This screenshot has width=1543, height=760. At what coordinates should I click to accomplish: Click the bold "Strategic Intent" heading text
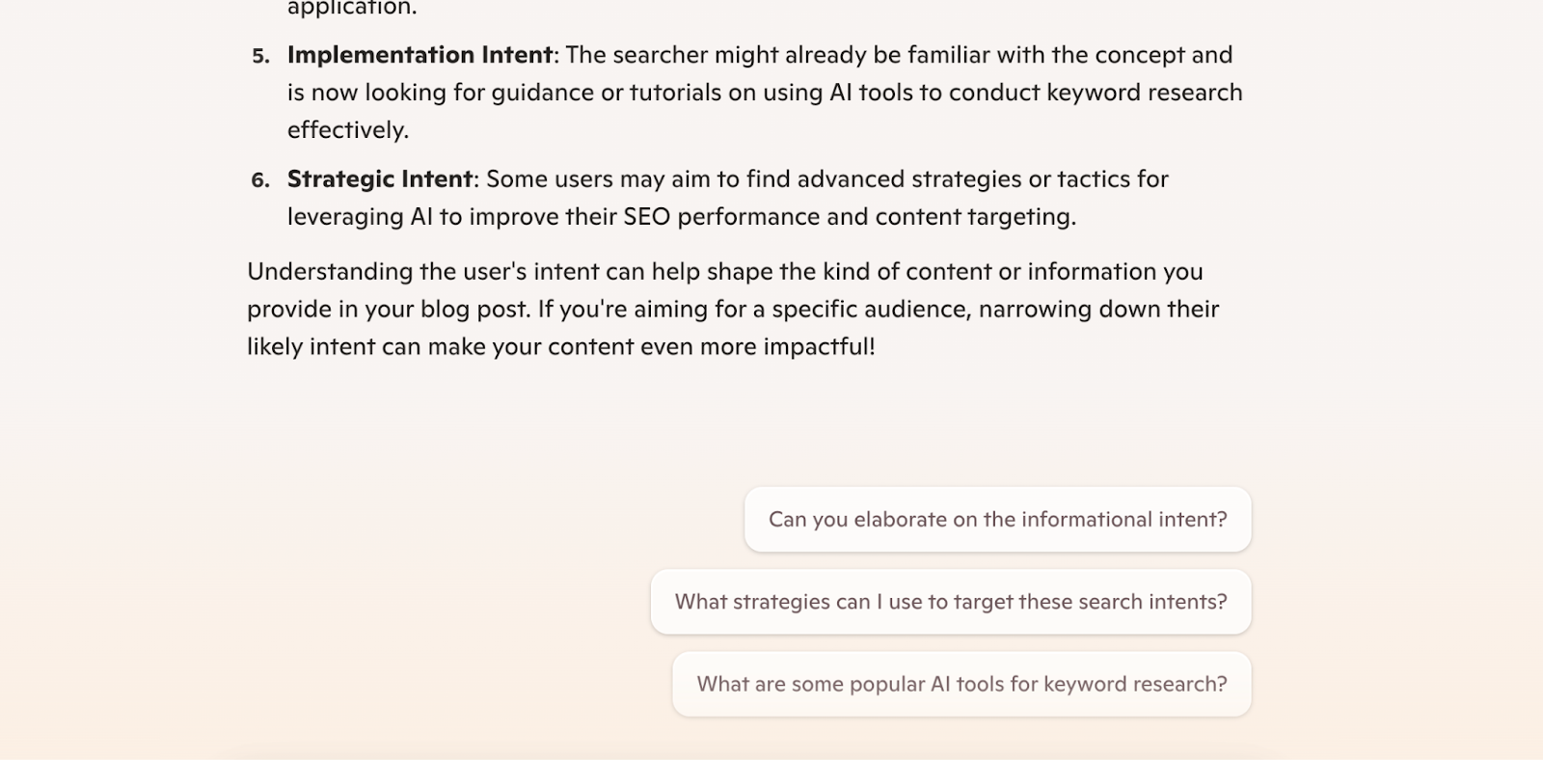click(x=379, y=178)
